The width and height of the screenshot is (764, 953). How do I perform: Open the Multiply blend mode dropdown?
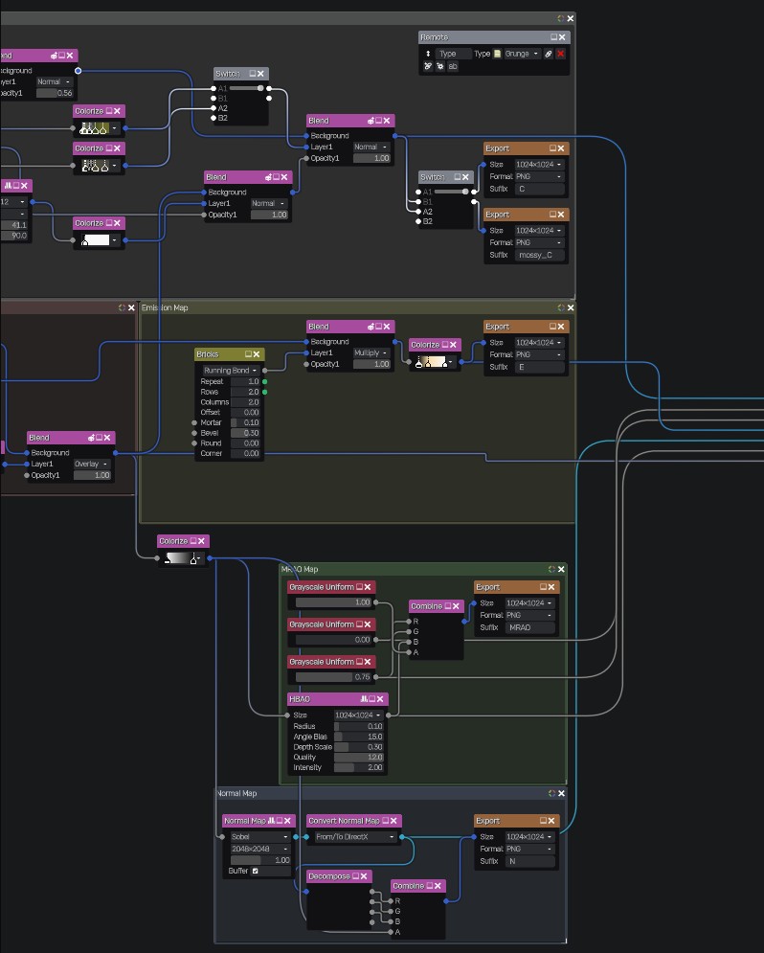click(371, 352)
